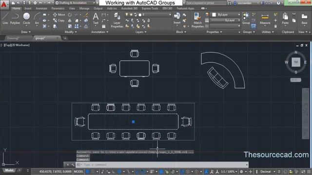The width and height of the screenshot is (312, 175).
Task: Select the Mirror tool icon
Action: coord(70,20)
